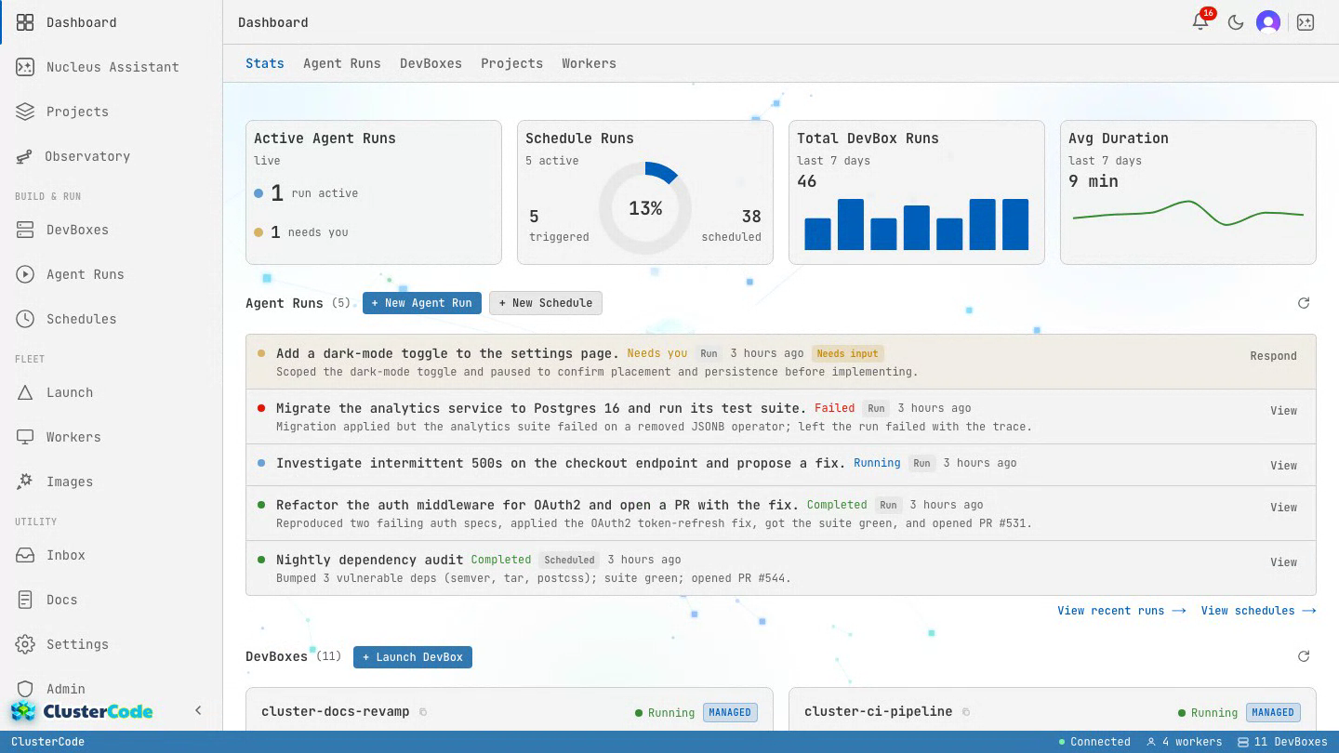Click MANAGED badge on cluster-ci-pipeline
The width and height of the screenshot is (1339, 753).
(x=1273, y=712)
